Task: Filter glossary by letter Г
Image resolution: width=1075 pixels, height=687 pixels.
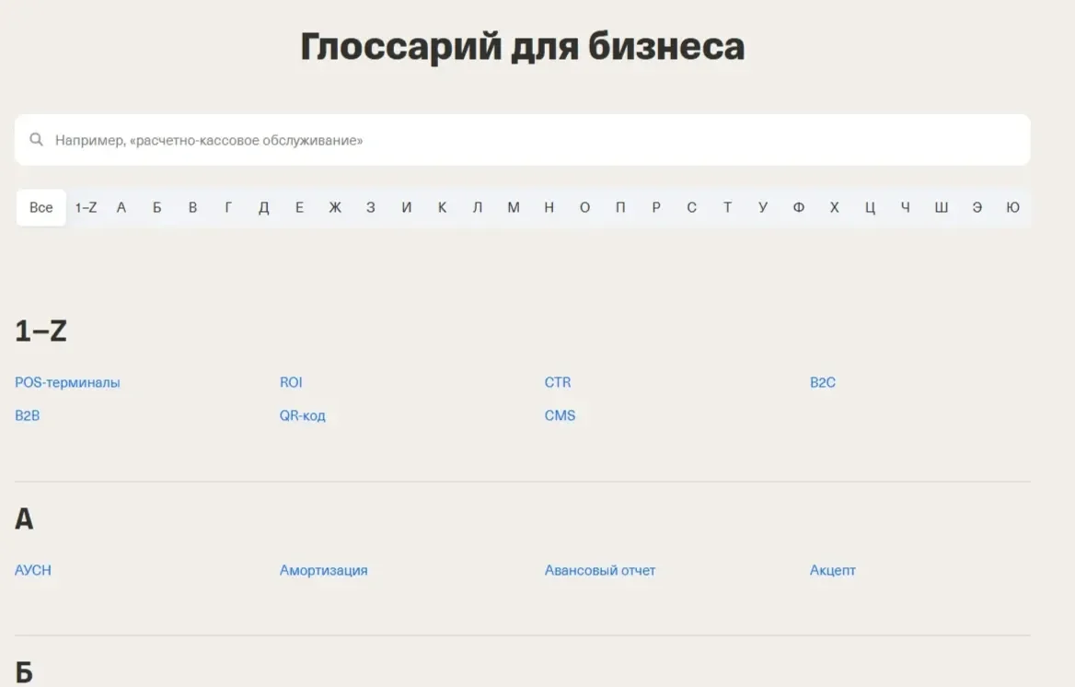Action: click(x=228, y=207)
